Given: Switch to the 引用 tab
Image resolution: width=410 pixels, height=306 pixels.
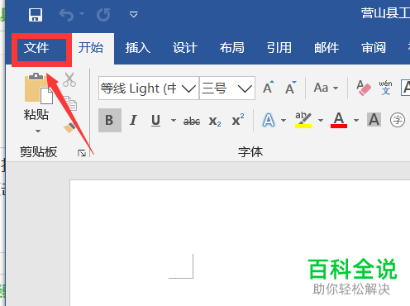Looking at the screenshot, I should (x=279, y=48).
